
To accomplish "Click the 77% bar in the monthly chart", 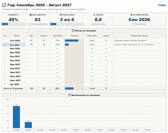I will pos(16,117).
